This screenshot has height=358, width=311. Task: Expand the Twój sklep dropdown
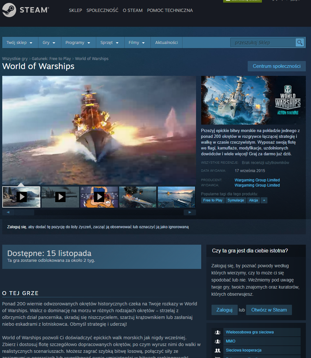[x=19, y=43]
